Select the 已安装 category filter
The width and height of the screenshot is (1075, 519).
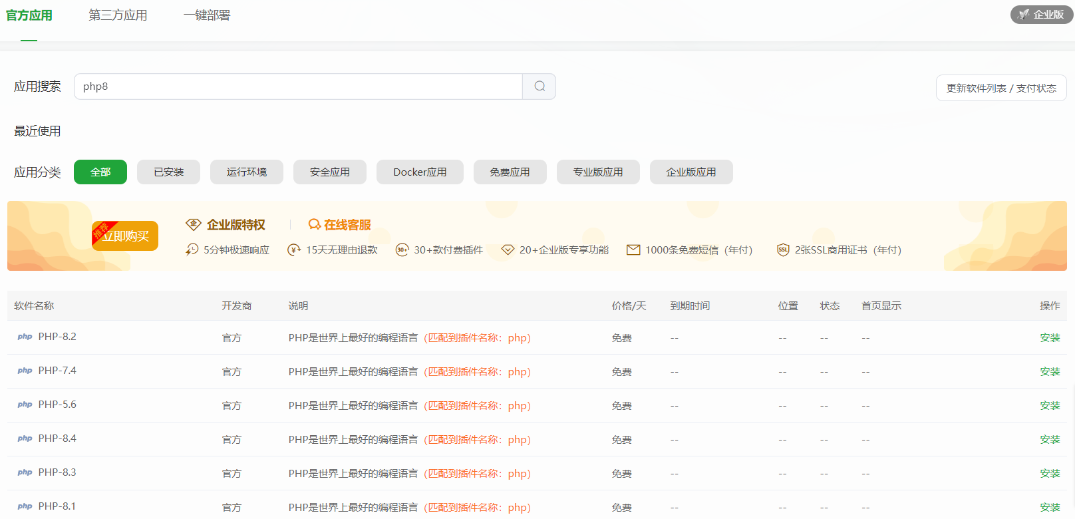click(169, 172)
